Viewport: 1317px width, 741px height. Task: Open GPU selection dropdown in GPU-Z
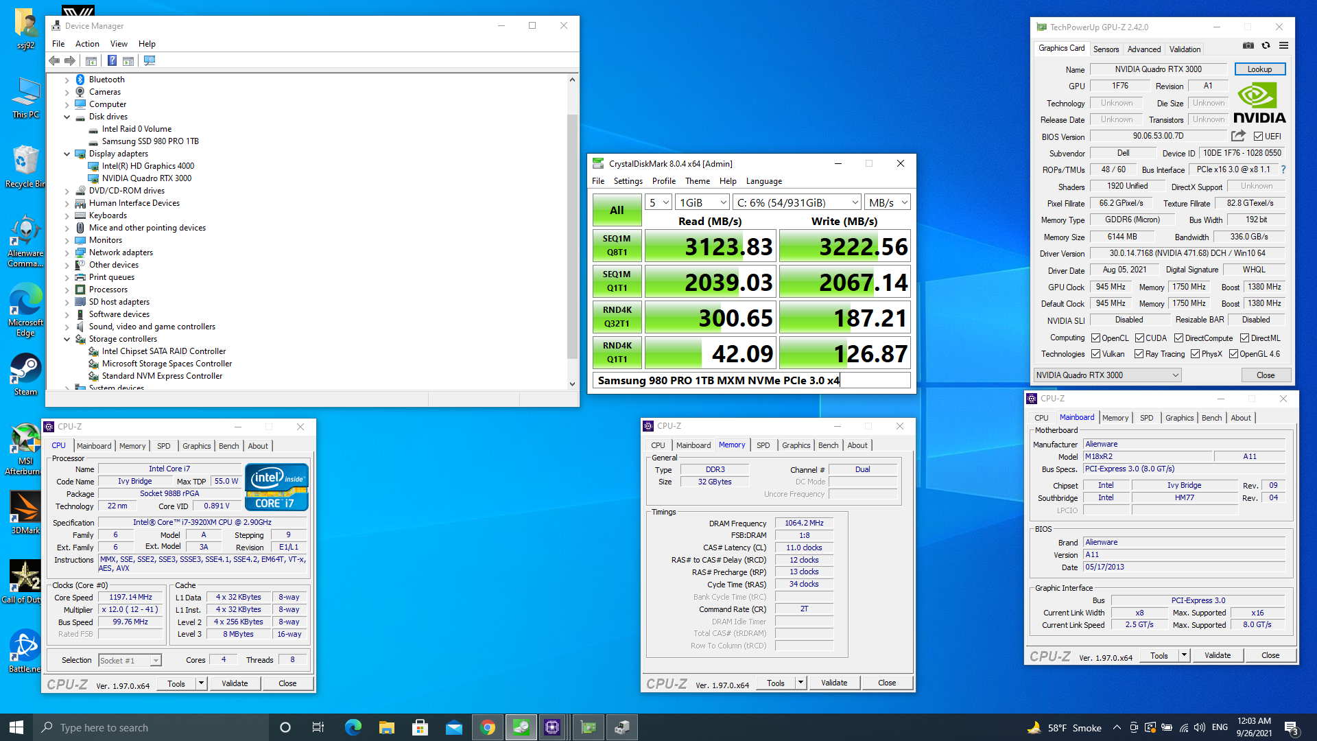pyautogui.click(x=1108, y=375)
